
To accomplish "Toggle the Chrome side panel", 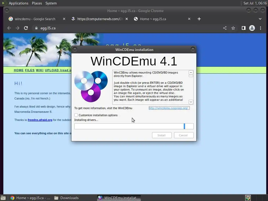I will pos(244,28).
